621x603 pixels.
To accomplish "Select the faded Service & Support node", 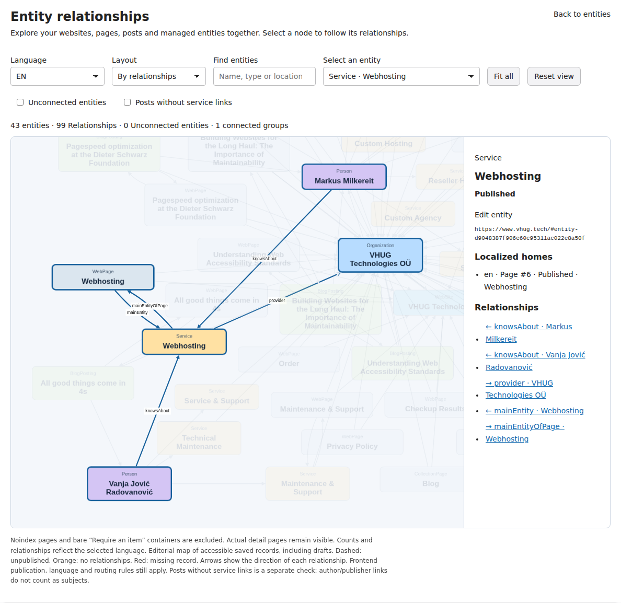I will point(216,397).
